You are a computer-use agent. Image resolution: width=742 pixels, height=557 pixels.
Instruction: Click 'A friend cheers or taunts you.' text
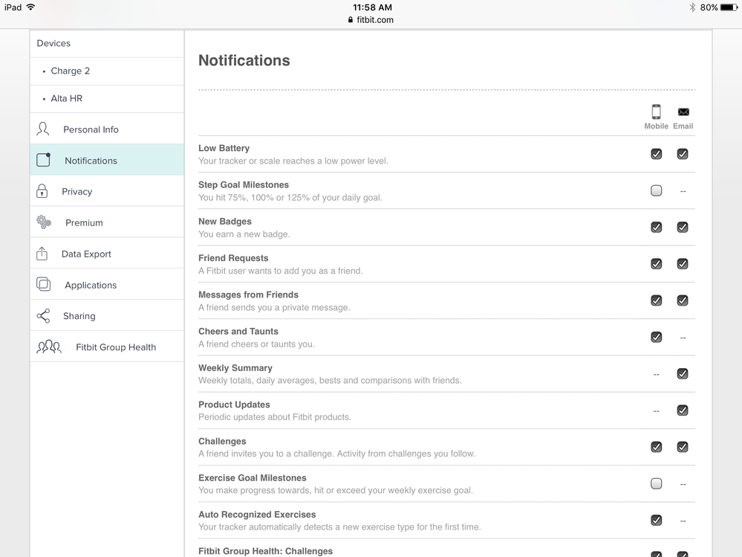256,344
